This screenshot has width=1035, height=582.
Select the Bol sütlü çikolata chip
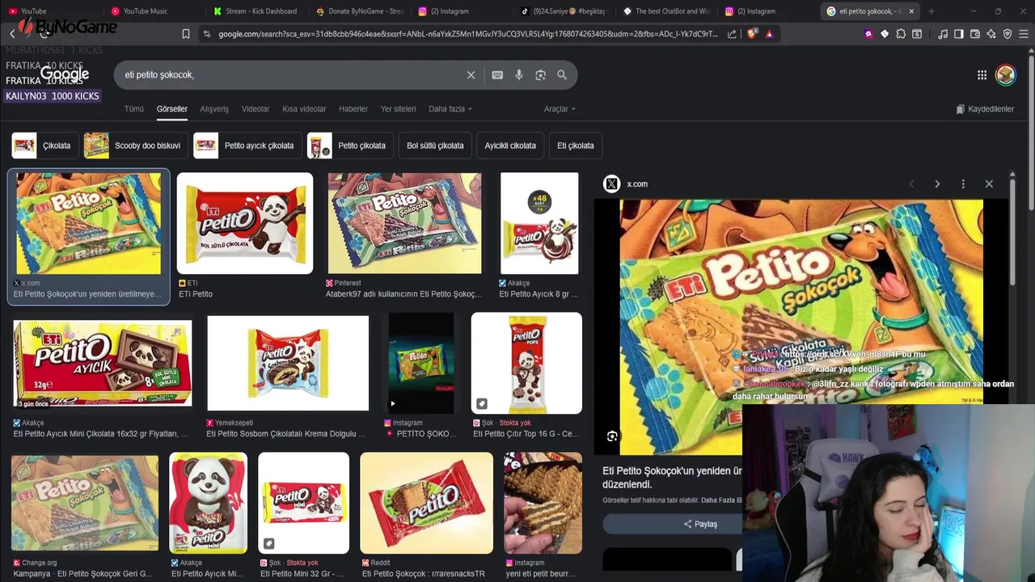pos(435,145)
